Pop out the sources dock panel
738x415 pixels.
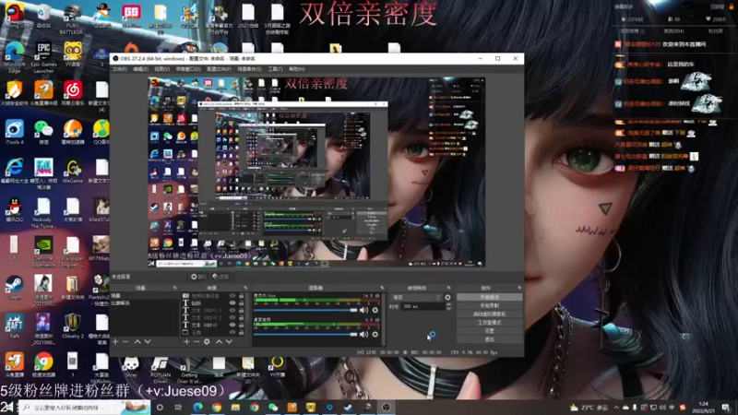coord(245,288)
